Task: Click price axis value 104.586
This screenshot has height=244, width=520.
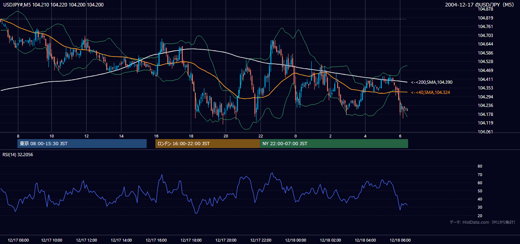Action: (x=485, y=53)
